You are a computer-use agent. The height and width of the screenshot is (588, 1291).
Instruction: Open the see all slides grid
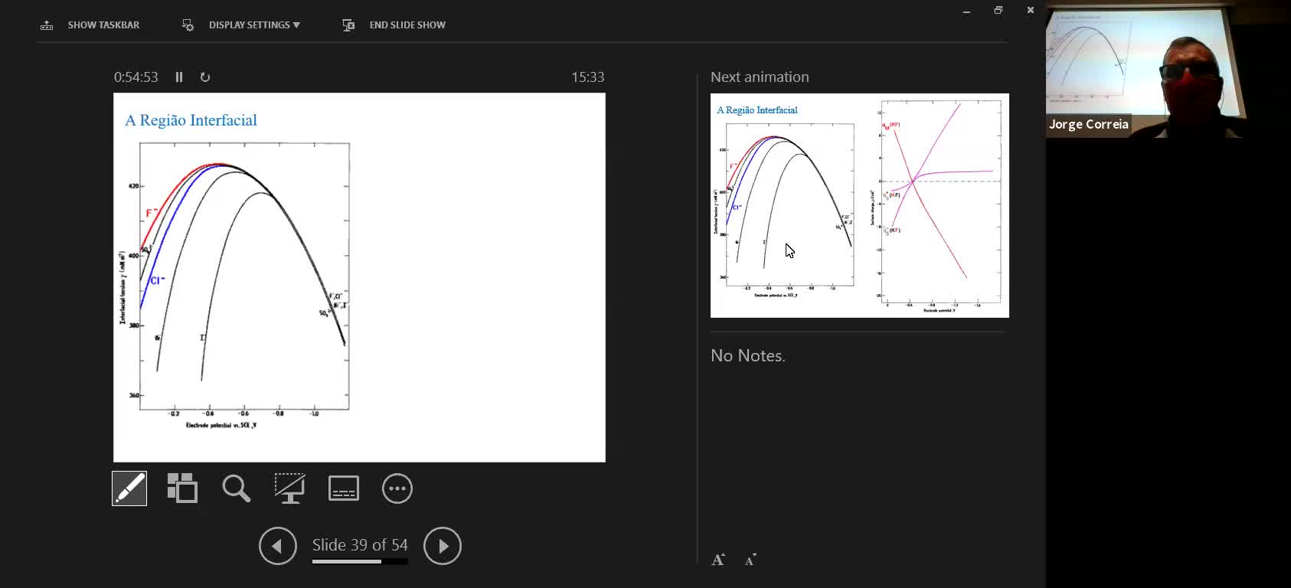(182, 488)
